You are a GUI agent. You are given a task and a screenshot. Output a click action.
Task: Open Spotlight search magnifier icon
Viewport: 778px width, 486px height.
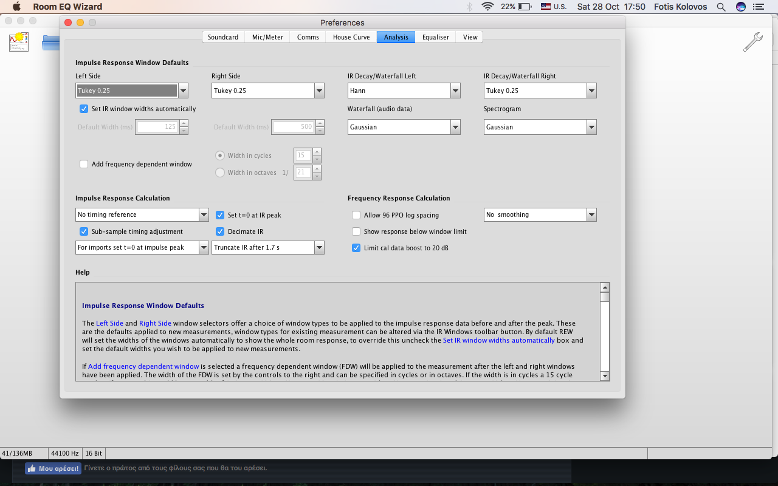[721, 7]
